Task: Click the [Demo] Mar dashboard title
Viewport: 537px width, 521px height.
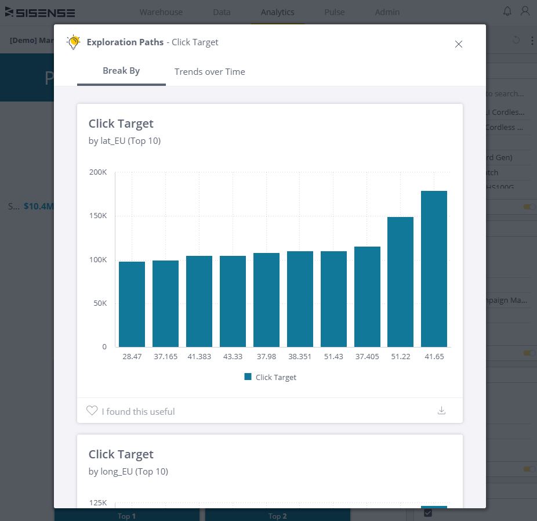Action: (31, 41)
